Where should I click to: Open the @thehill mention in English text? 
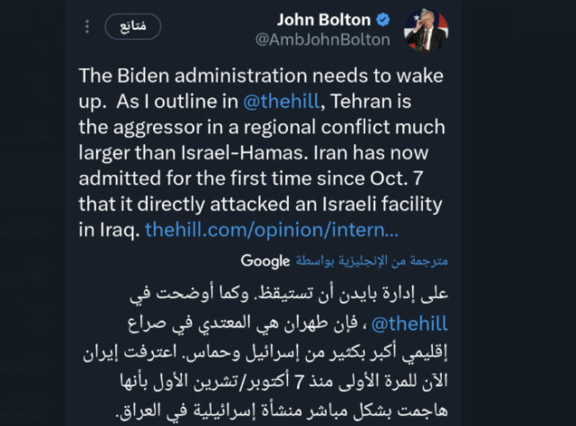click(282, 101)
